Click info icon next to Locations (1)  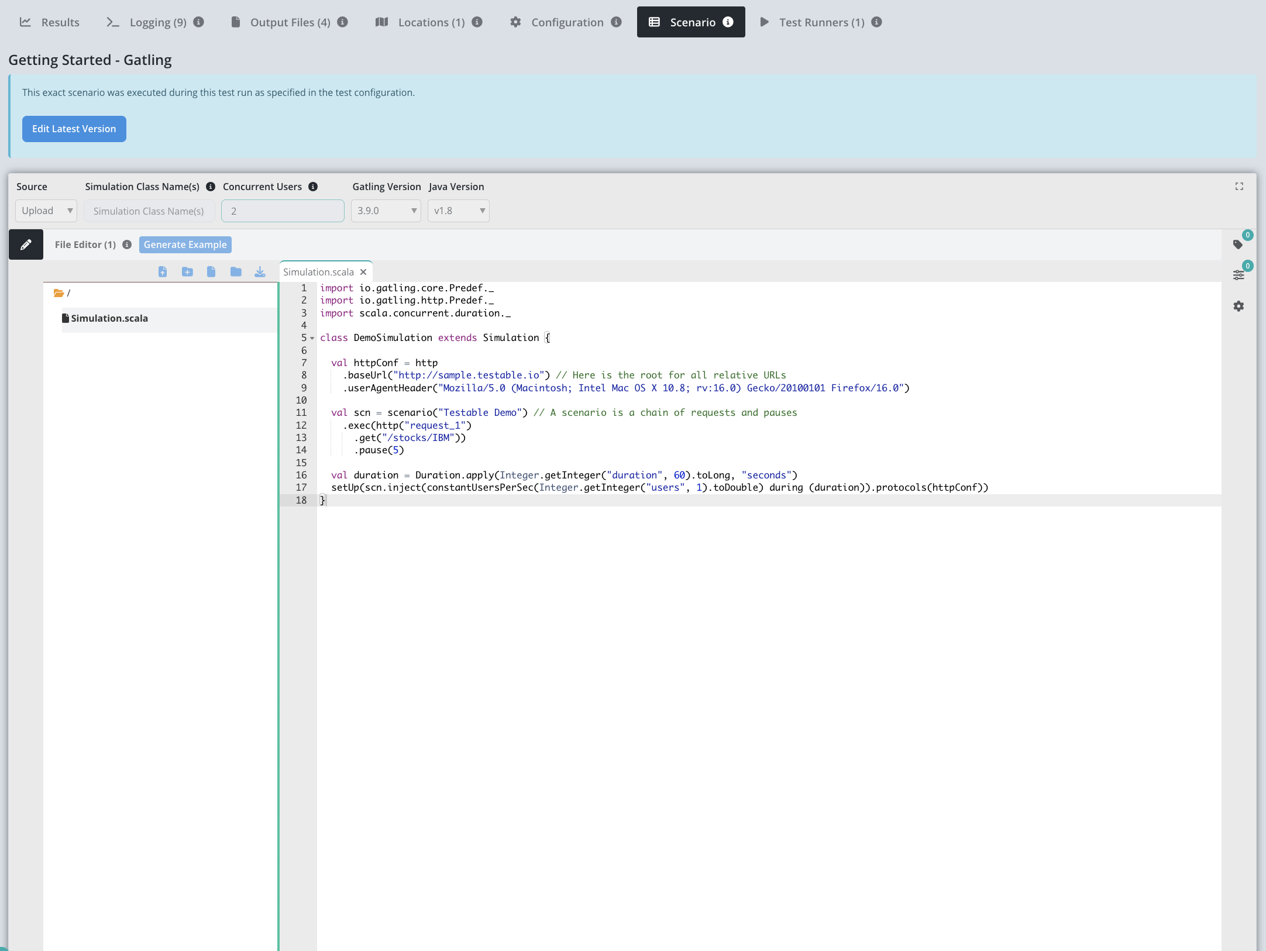(x=477, y=22)
